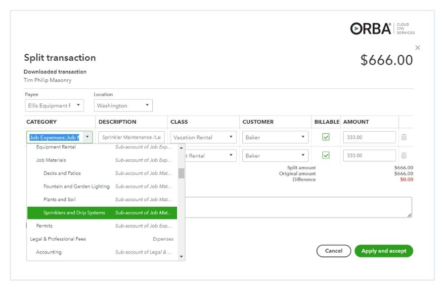The image size is (445, 296).
Task: Open the second row Baker customer dropdown
Action: click(275, 155)
